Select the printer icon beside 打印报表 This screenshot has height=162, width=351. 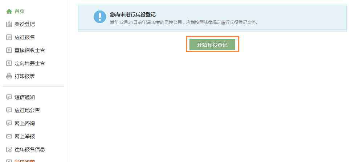tap(9, 76)
